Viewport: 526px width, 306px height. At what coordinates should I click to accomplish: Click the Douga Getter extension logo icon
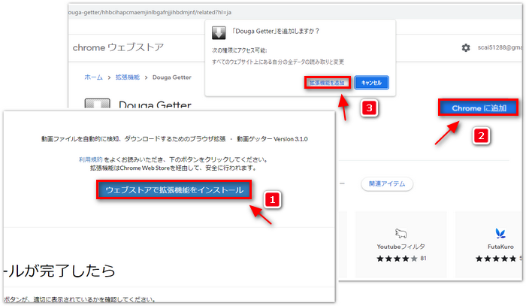point(97,105)
